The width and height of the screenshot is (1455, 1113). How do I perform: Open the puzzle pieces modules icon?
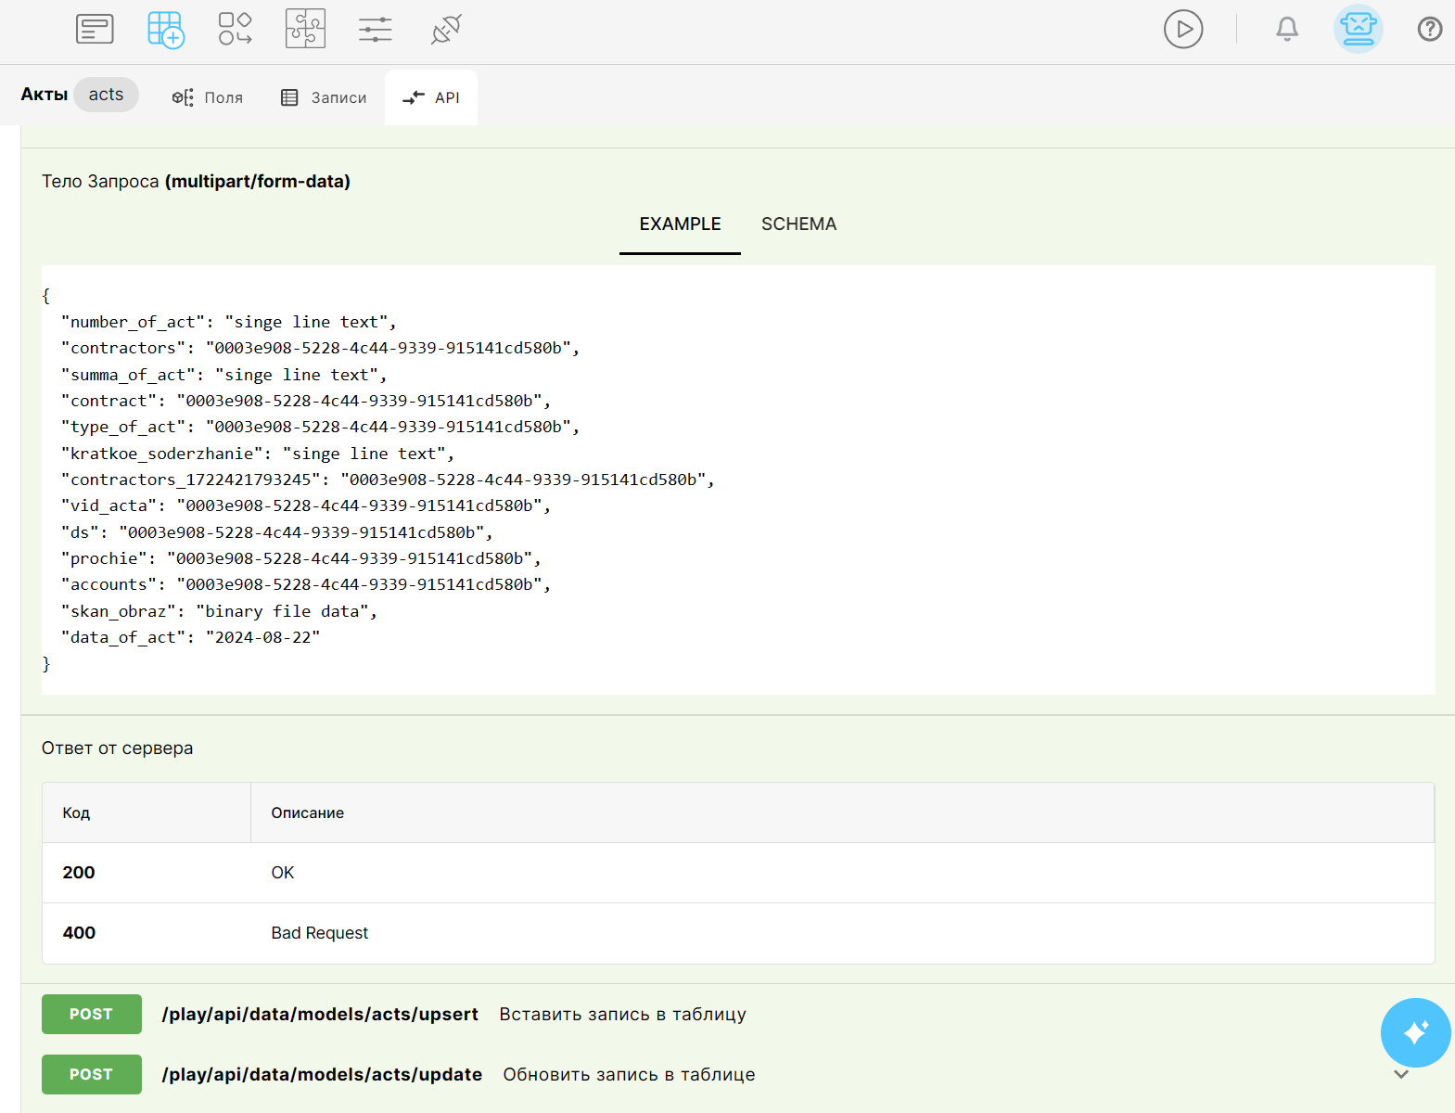(x=305, y=30)
